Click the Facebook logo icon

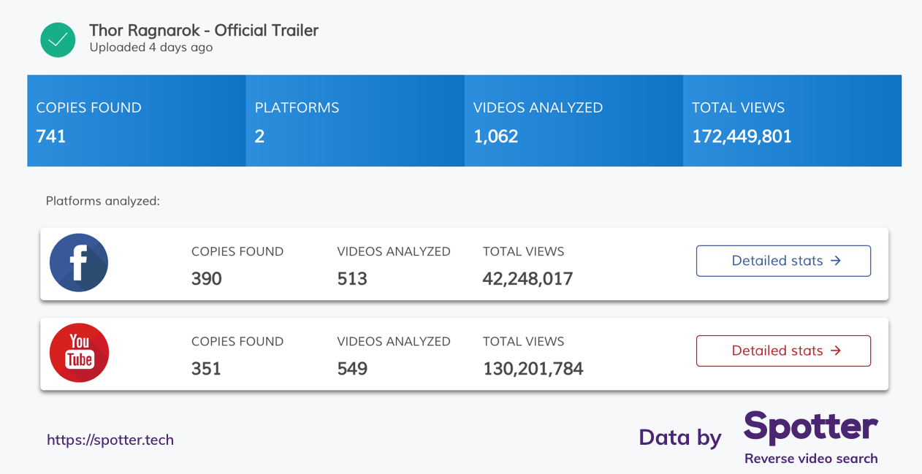[79, 263]
